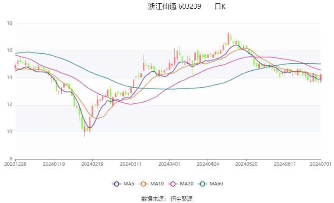Viewport: 334px width, 203px height.
Task: Click the 20231228 date on the x-axis
Action: coord(15,164)
